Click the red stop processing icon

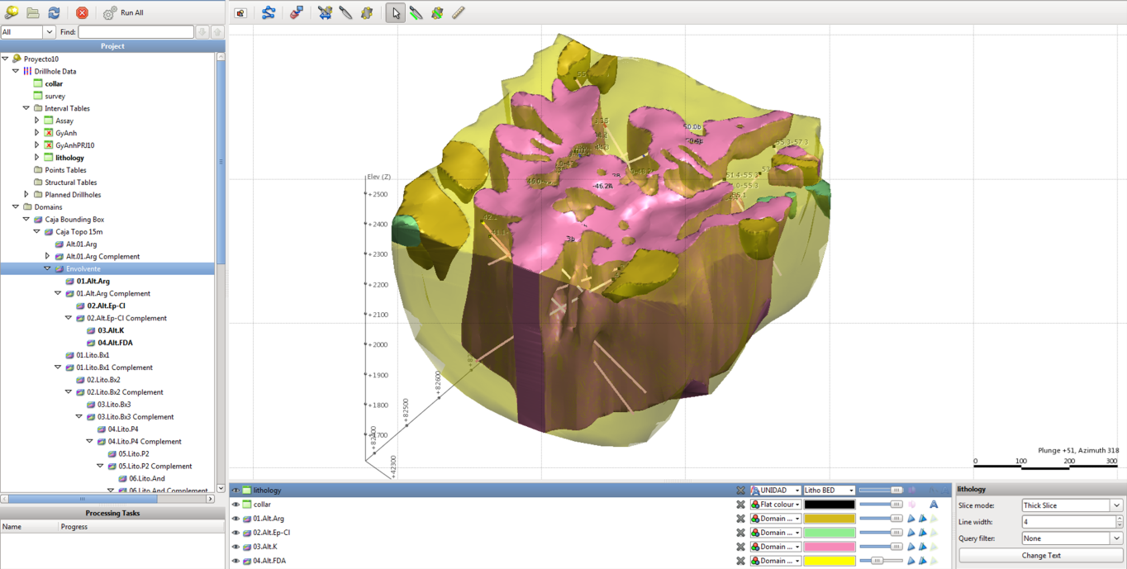[x=82, y=12]
